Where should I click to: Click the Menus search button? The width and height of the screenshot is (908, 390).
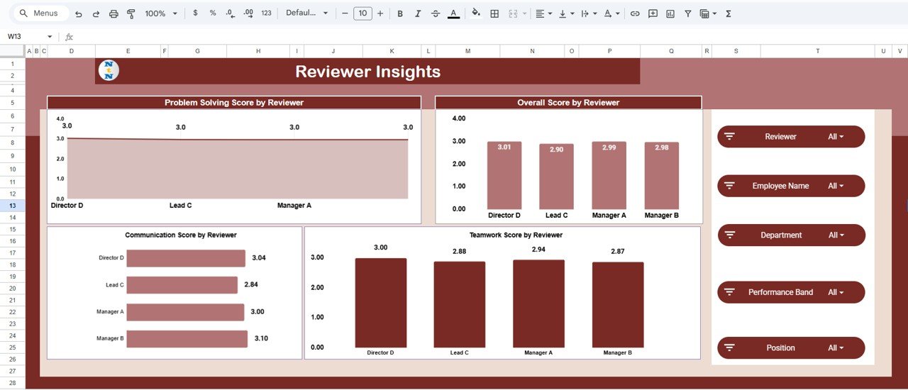[x=40, y=13]
